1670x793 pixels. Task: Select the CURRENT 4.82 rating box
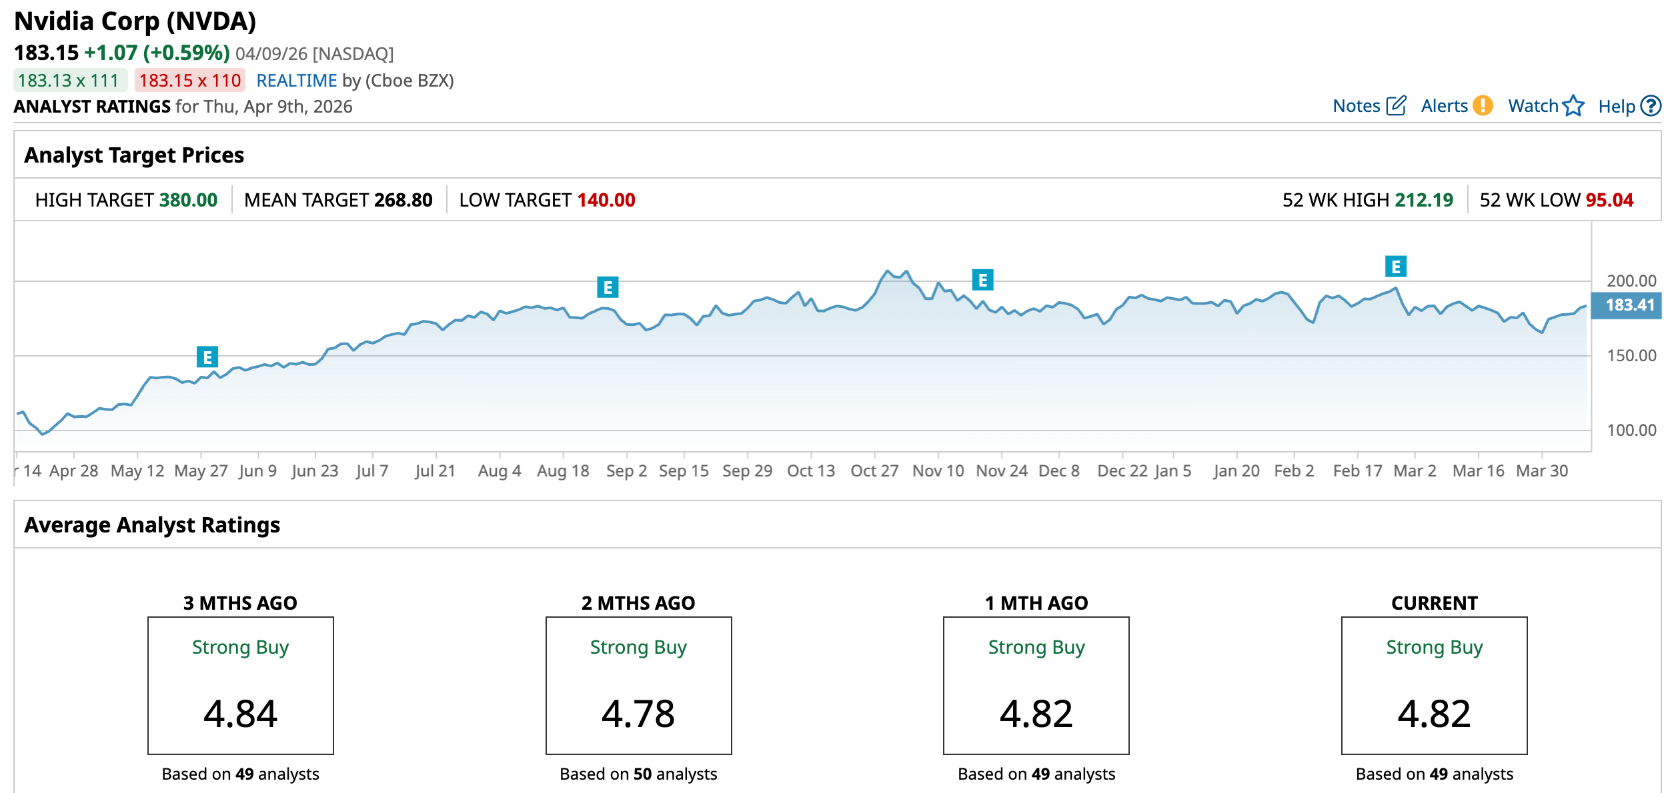pos(1434,685)
